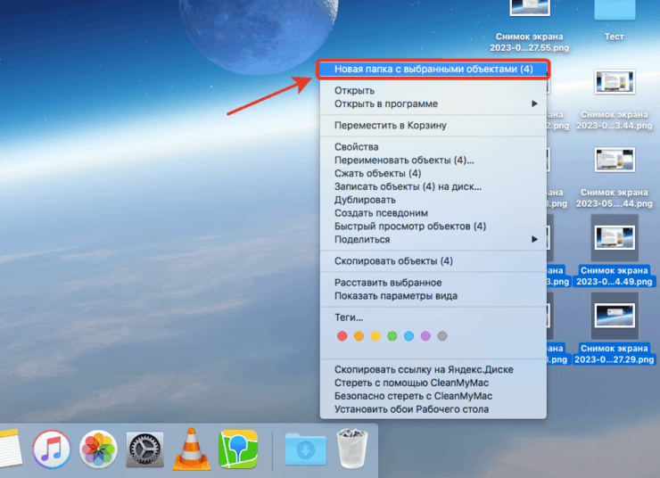Open Notes app at Dock edge
This screenshot has width=660, height=478.
(x=10, y=449)
